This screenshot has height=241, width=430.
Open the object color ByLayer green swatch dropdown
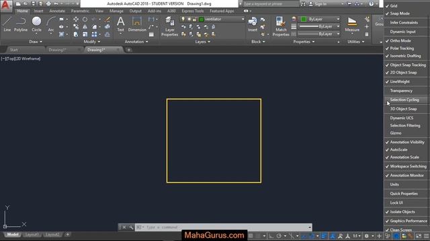(319, 19)
